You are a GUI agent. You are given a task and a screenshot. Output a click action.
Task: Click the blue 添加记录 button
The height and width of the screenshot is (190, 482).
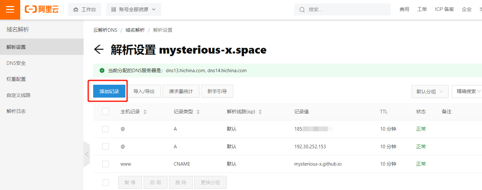109,91
